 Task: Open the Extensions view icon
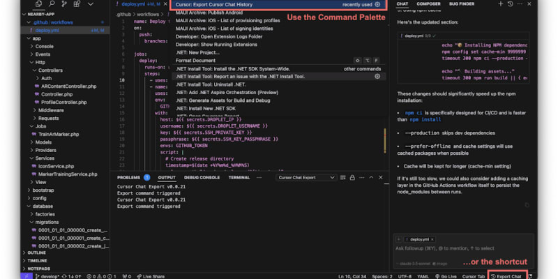(78, 6)
